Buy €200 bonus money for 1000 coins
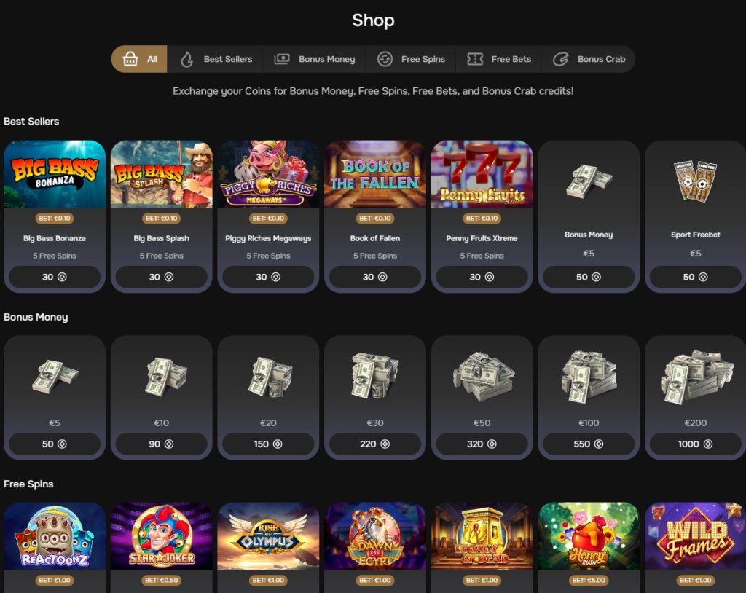Screen dimensions: 746x593 tap(695, 444)
